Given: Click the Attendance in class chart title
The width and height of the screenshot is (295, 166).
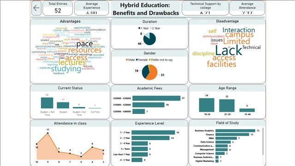Looking at the screenshot, I should click(70, 123).
